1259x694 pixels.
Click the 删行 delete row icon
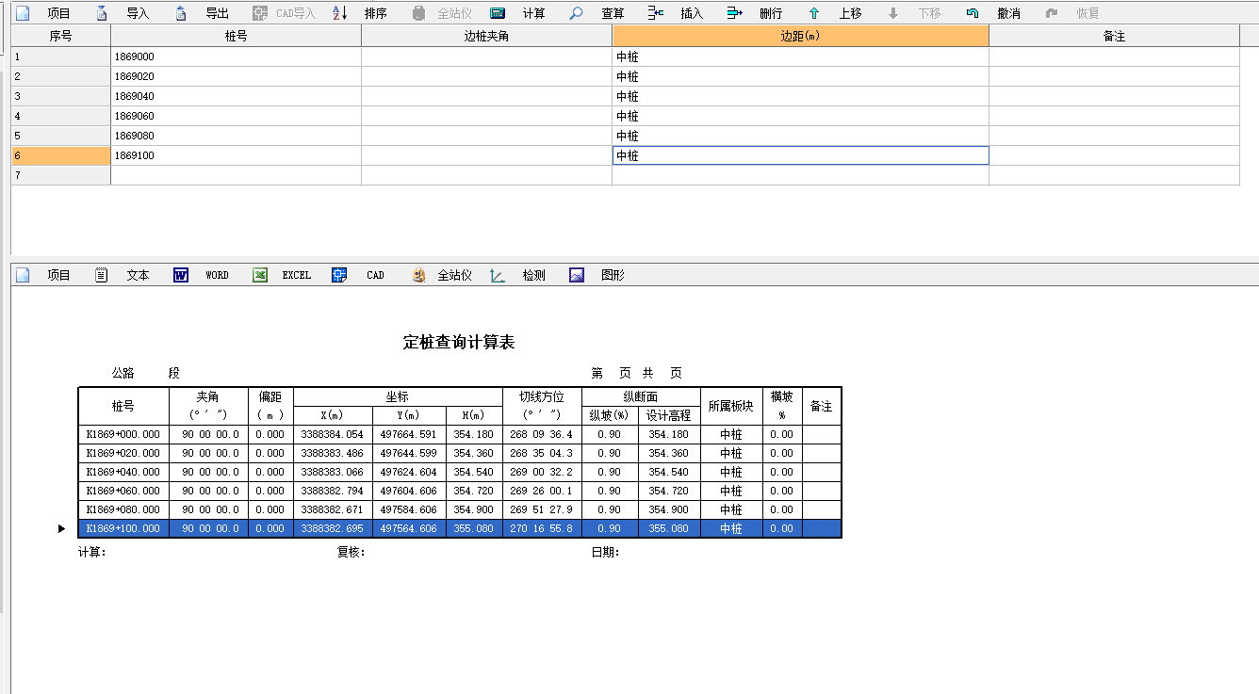735,13
